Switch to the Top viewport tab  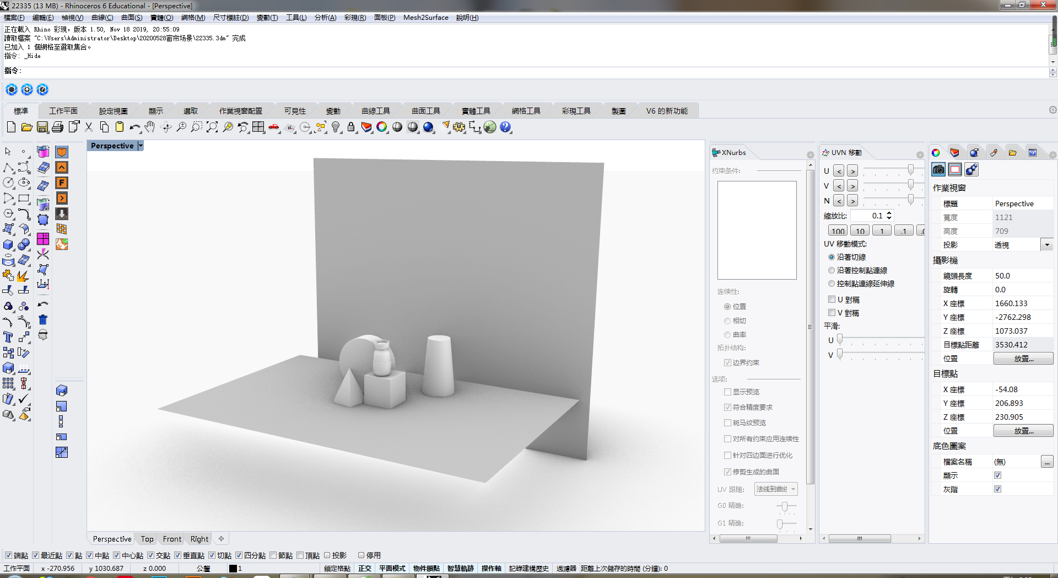coord(147,538)
